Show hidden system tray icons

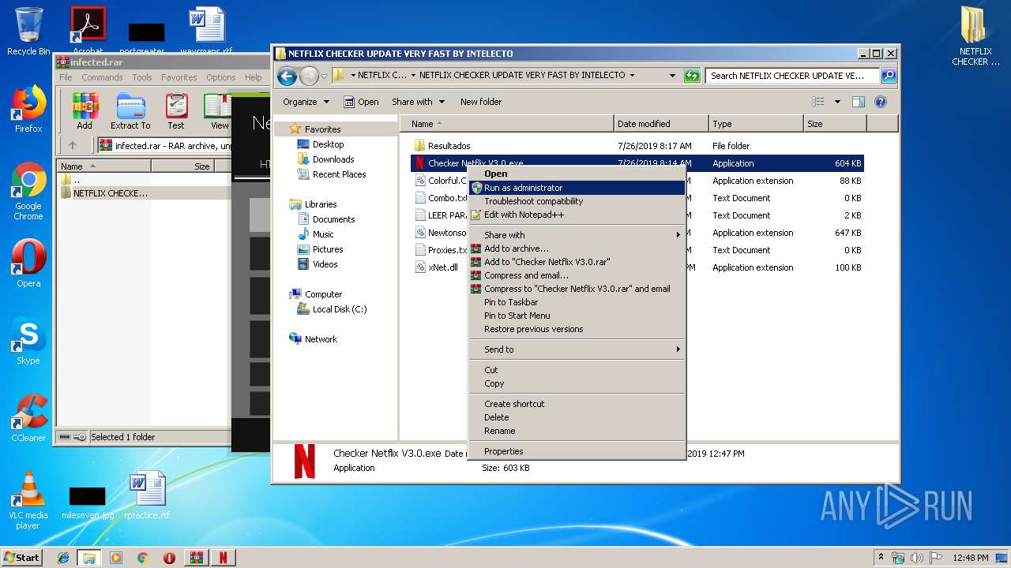pyautogui.click(x=881, y=558)
